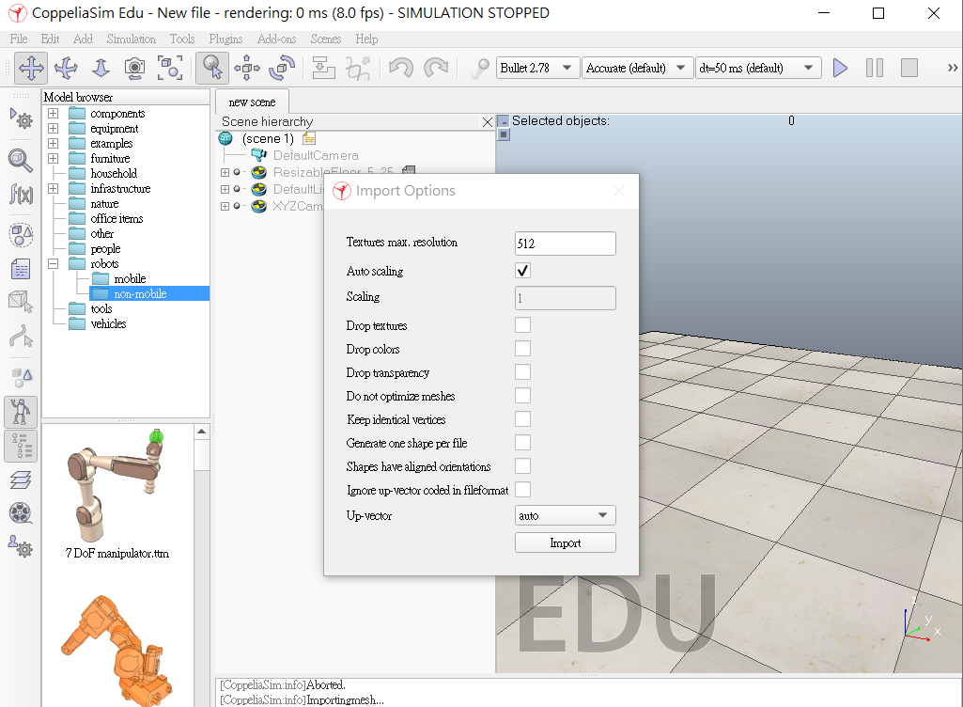The height and width of the screenshot is (707, 963).
Task: Select the camera pan tool
Action: pos(31,68)
